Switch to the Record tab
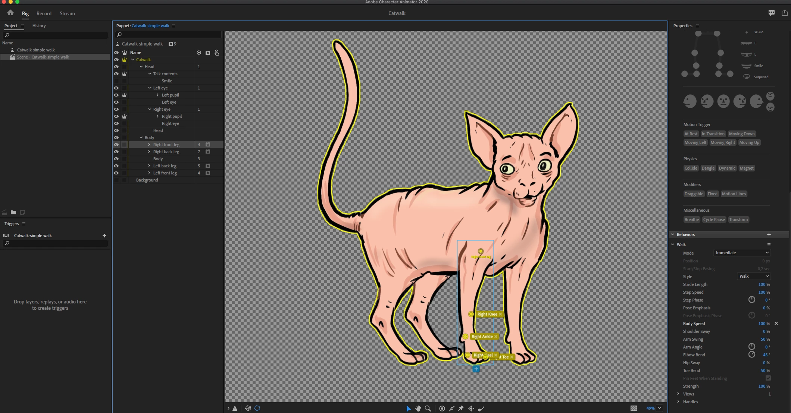The height and width of the screenshot is (413, 791). click(x=44, y=13)
